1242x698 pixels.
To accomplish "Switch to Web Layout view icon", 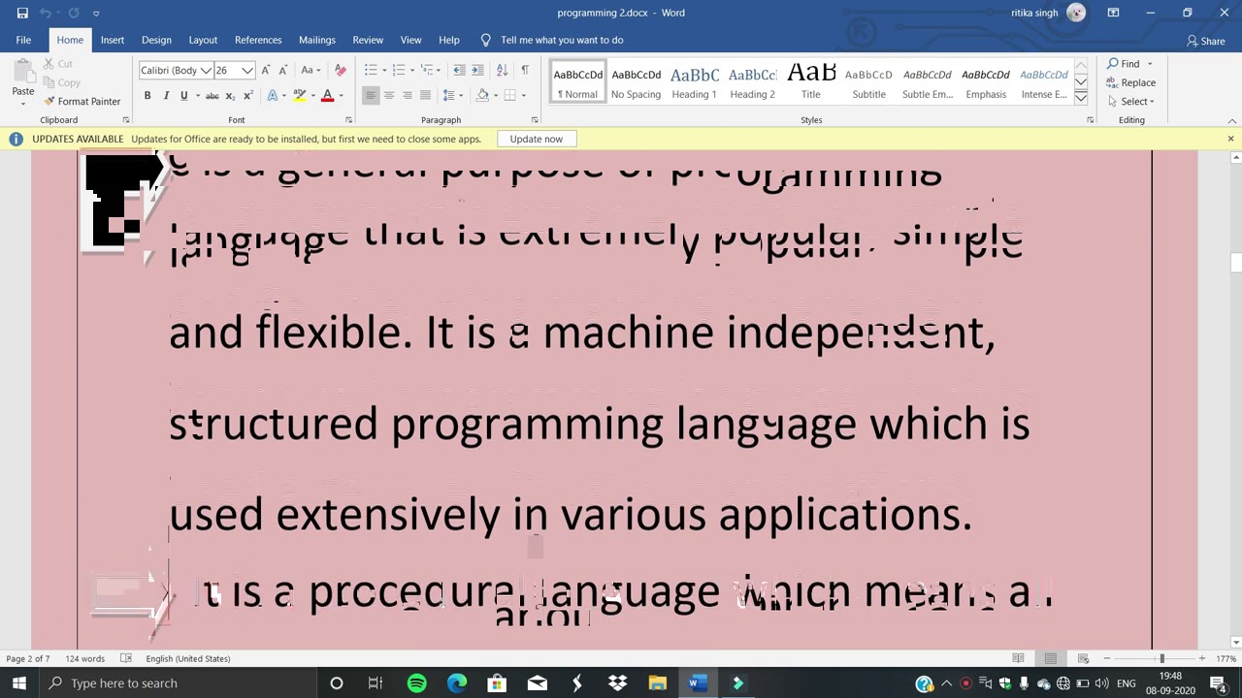I will [x=1083, y=658].
